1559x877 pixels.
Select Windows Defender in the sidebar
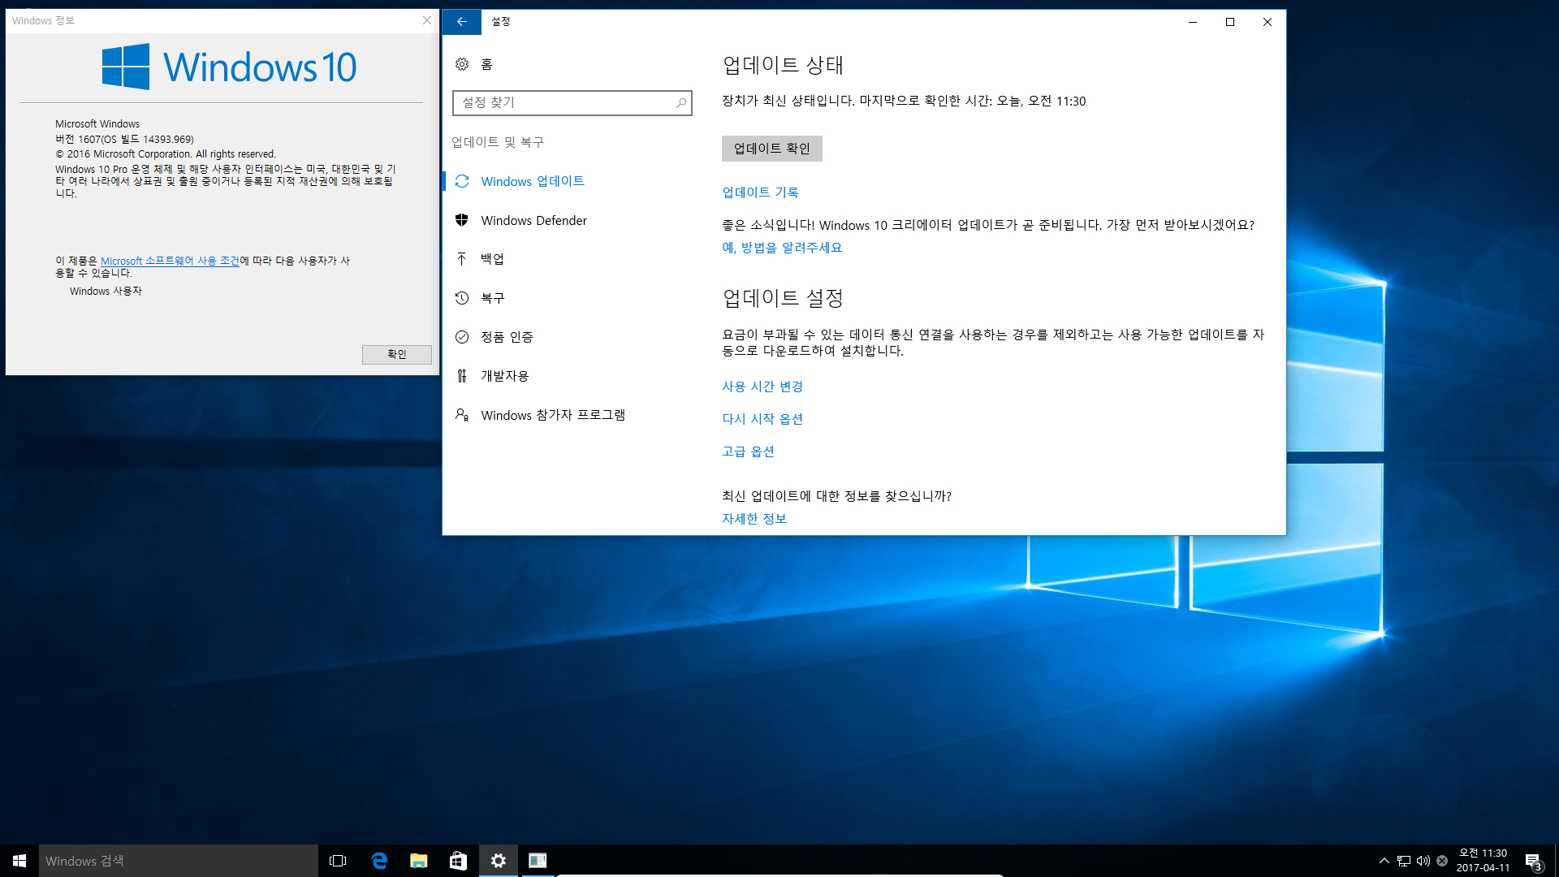coord(533,220)
